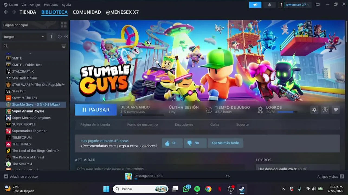Open the Amigos menu

coord(35,5)
